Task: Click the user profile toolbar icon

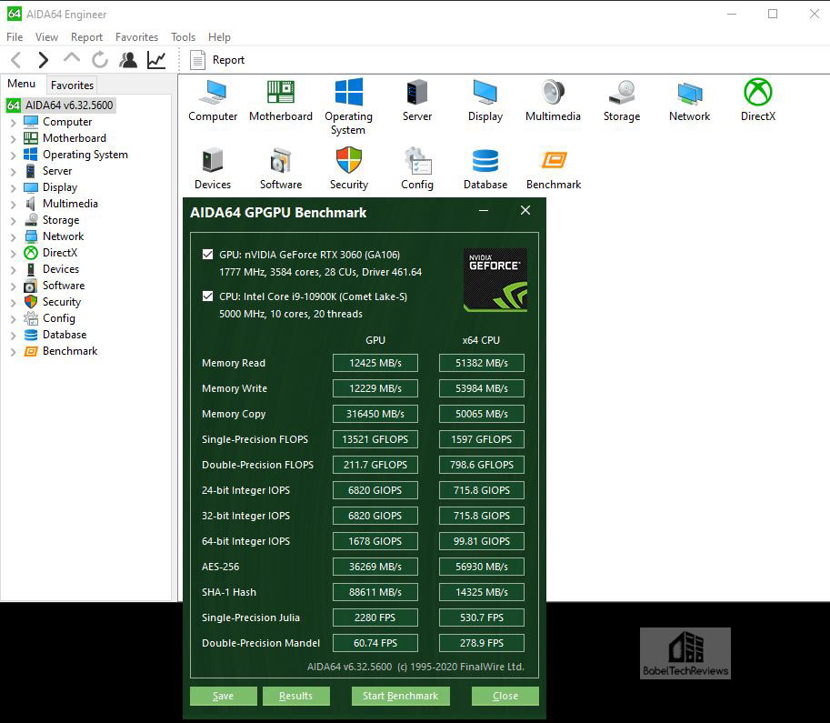Action: (128, 60)
